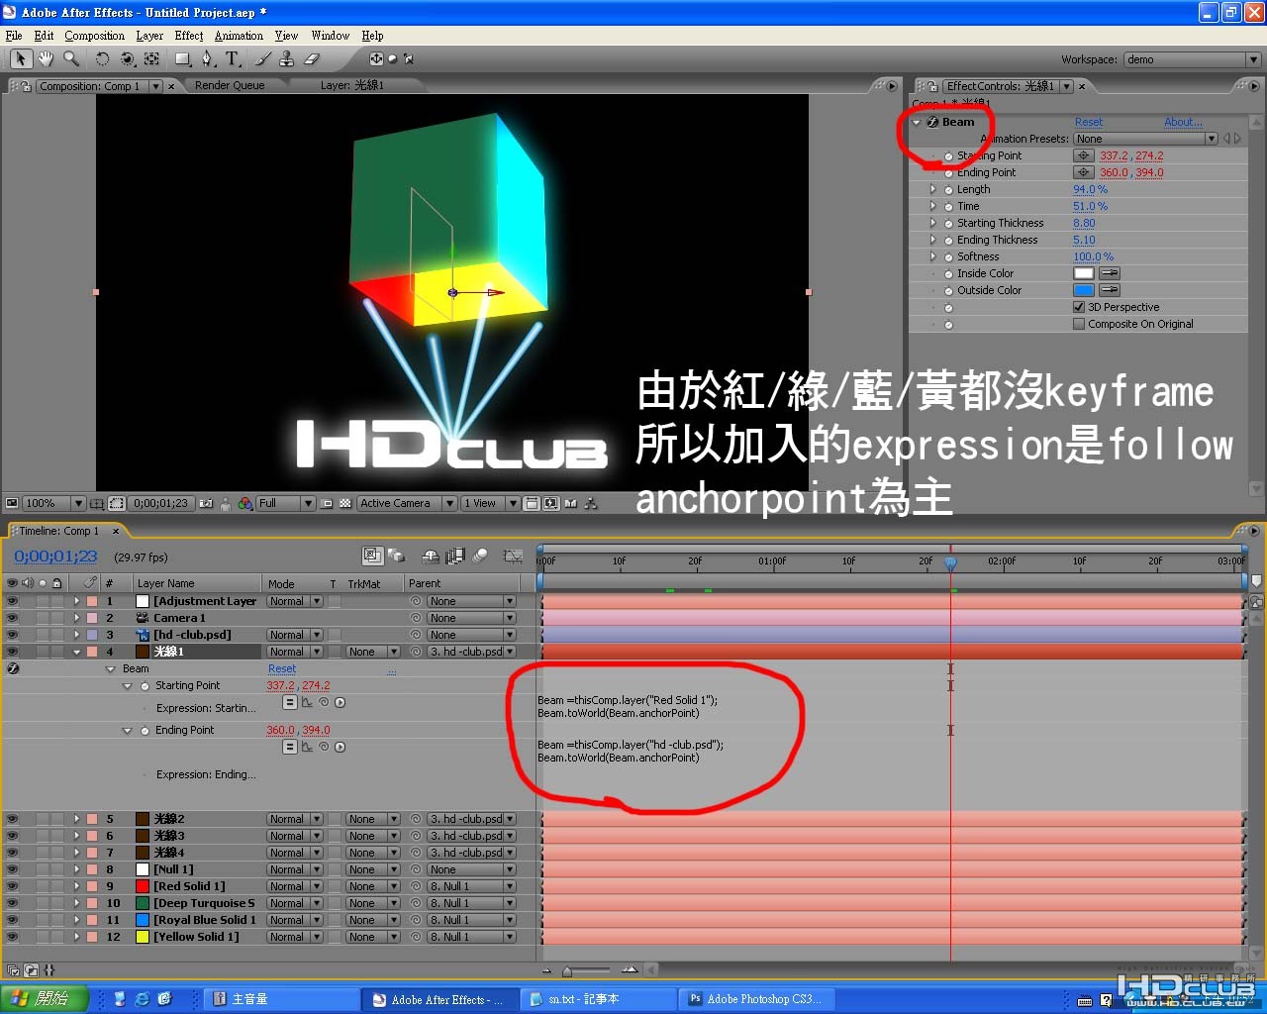This screenshot has height=1014, width=1267.
Task: Select the Pen tool
Action: point(208,59)
